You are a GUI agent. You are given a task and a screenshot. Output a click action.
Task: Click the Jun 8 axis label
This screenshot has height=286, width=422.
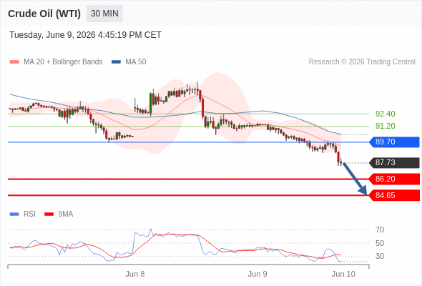coord(135,274)
